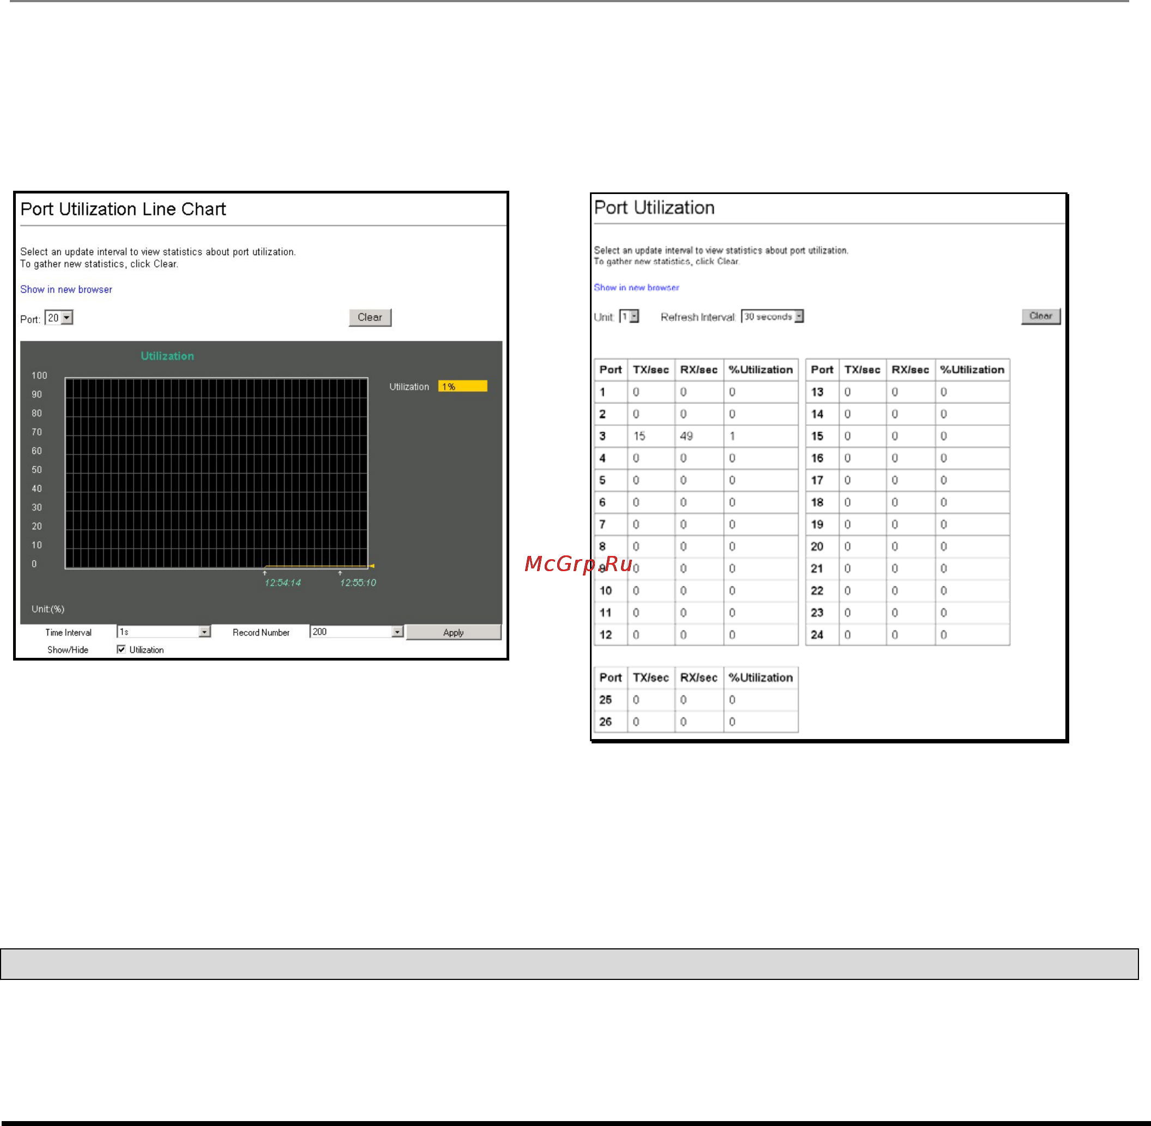Select port 3 row label
Viewport: 1151px width, 1126px height.
[602, 436]
